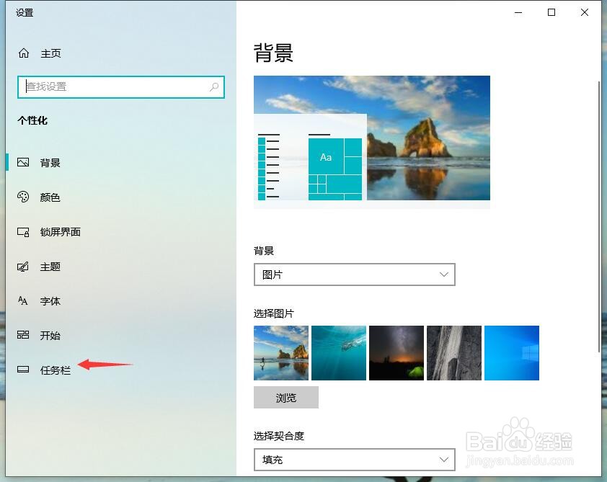Image resolution: width=607 pixels, height=482 pixels.
Task: Click the large 背景 page heading
Action: coord(274,53)
